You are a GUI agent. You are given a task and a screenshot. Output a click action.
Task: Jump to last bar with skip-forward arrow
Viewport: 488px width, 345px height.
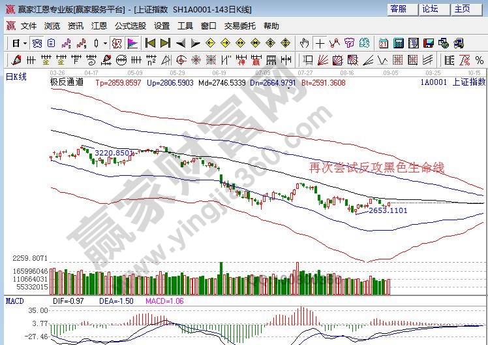pos(165,43)
